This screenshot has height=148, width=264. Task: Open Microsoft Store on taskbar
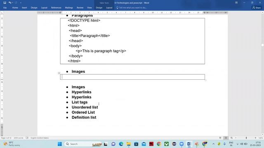136,144
